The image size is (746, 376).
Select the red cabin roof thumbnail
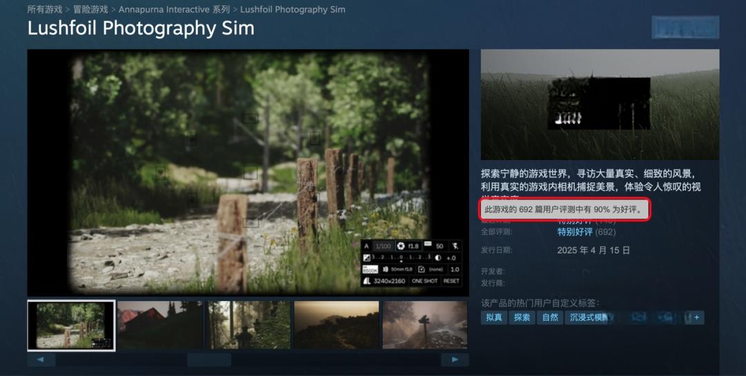pyautogui.click(x=160, y=325)
